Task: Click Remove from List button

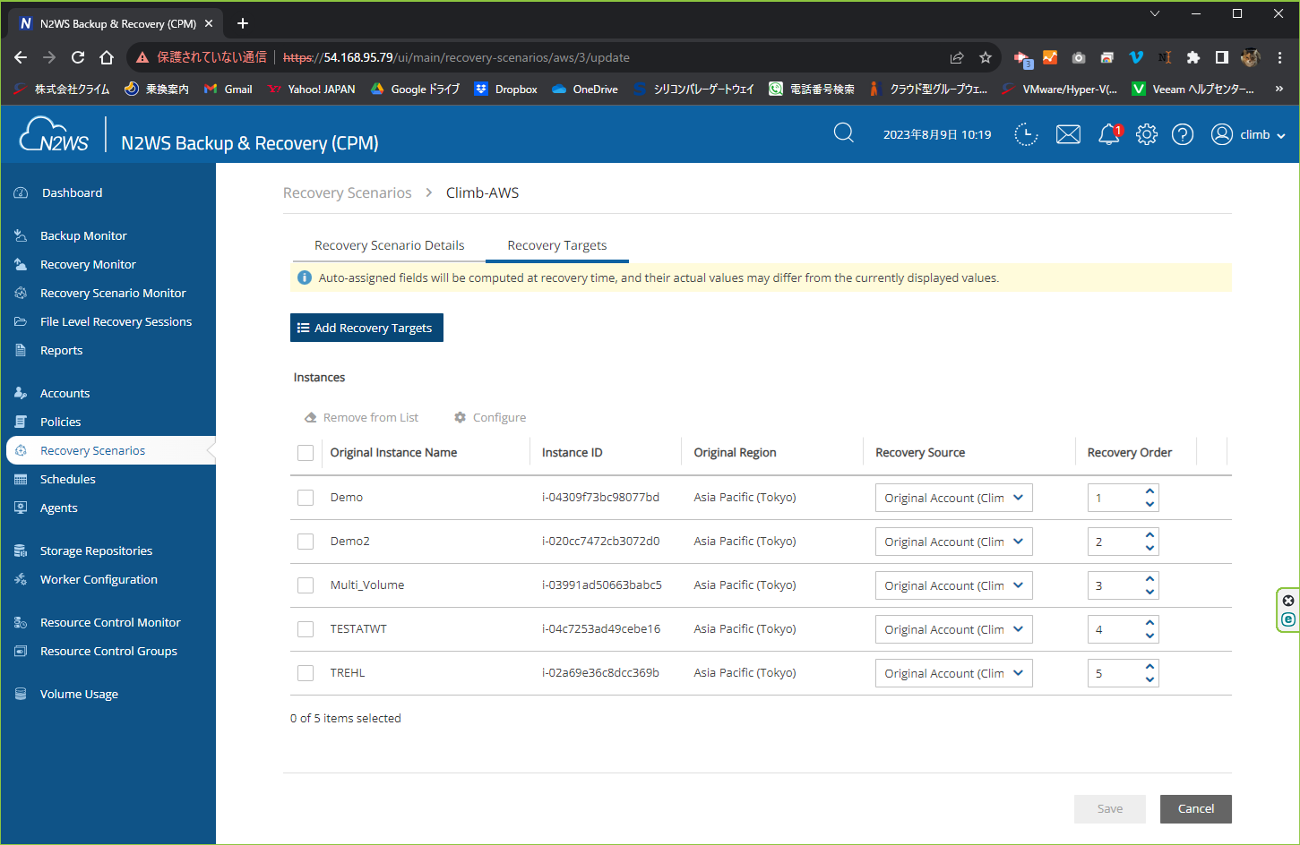Action: point(361,417)
